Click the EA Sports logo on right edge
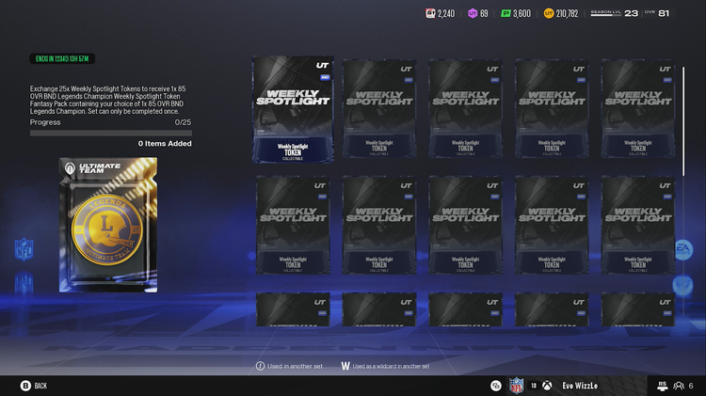The image size is (706, 396). click(683, 249)
